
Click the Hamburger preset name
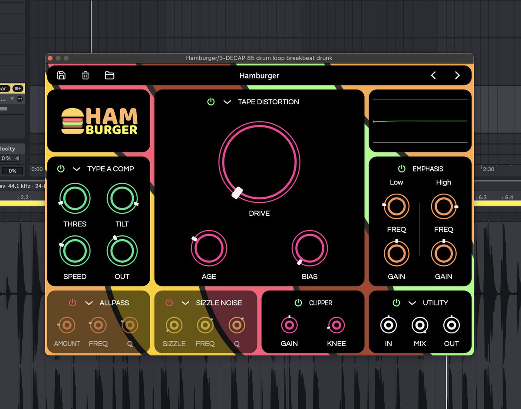point(259,76)
